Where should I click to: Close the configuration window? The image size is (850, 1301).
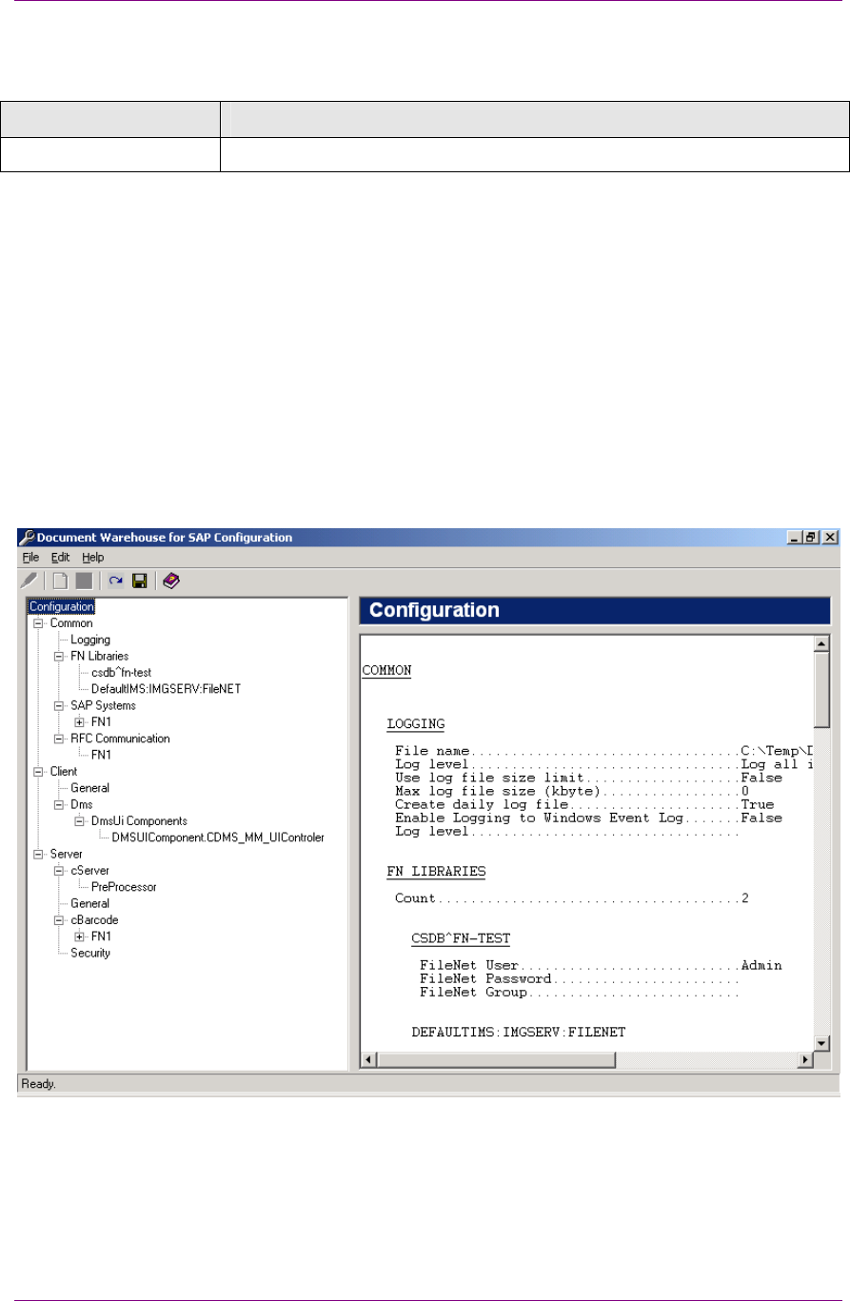click(829, 538)
